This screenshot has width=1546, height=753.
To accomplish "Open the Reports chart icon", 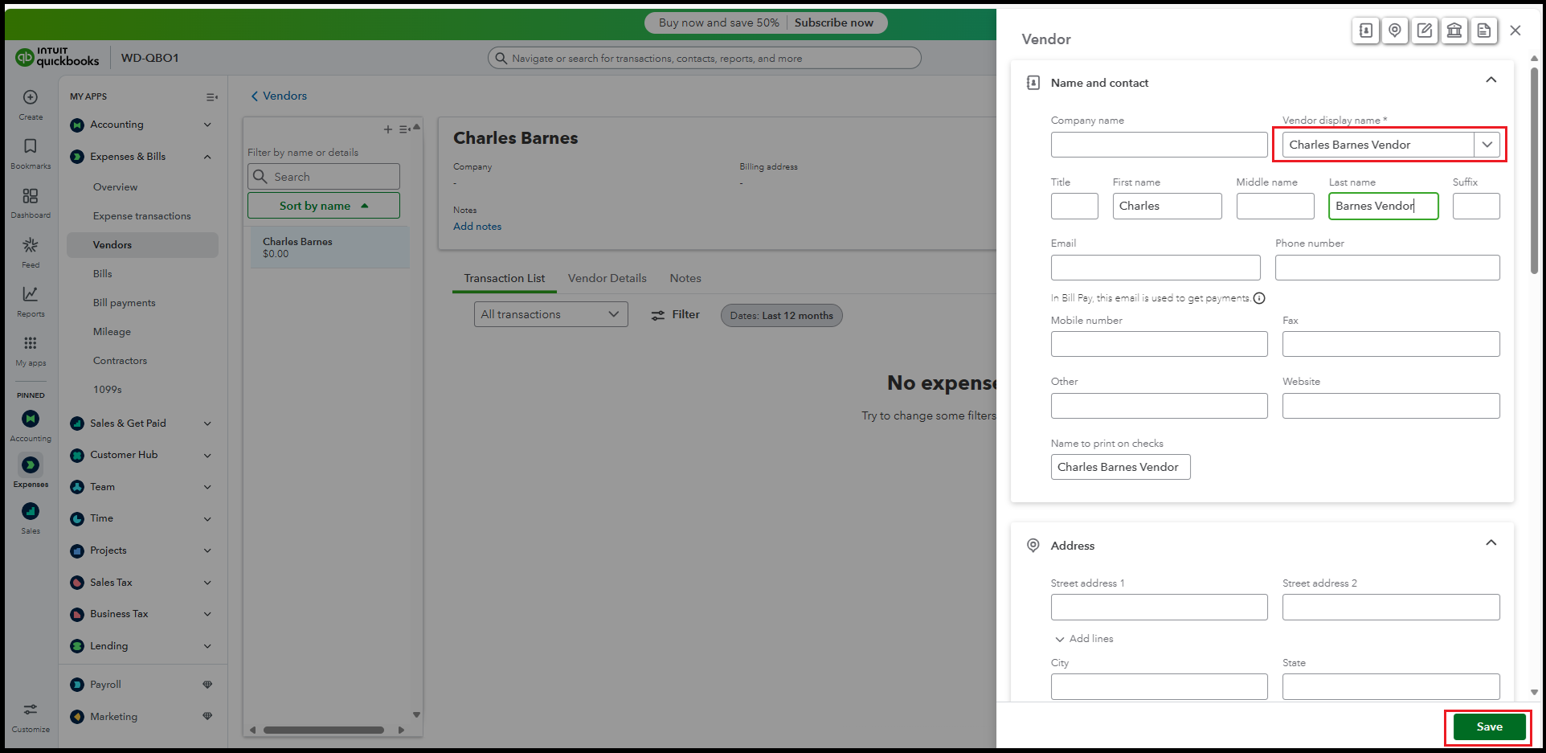I will [31, 295].
